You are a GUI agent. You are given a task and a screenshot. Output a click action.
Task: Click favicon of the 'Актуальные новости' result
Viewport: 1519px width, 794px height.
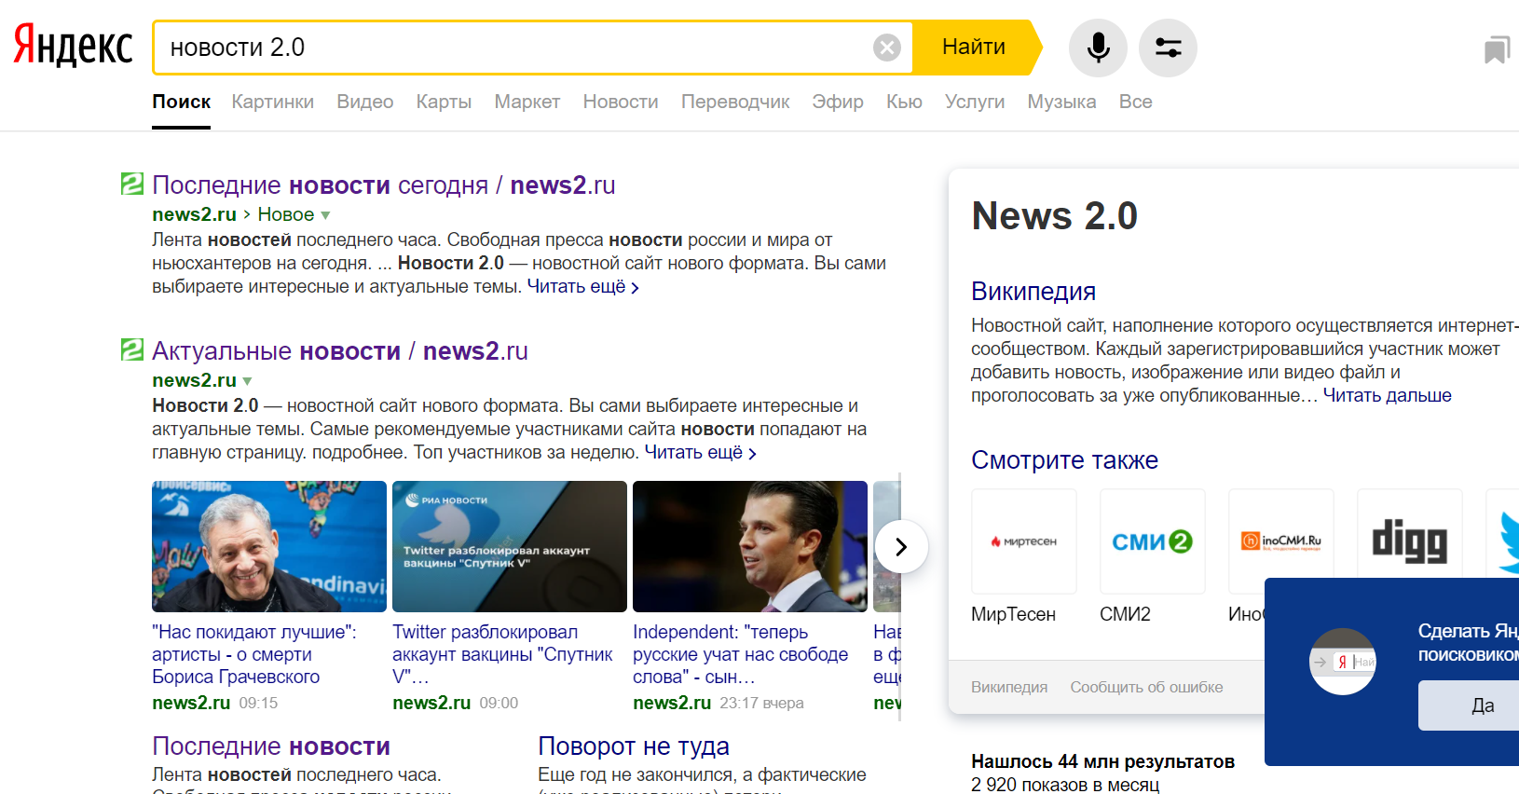(132, 349)
